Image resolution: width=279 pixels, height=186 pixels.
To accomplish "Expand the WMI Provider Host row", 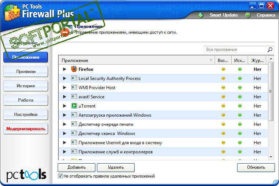I will pyautogui.click(x=65, y=87).
